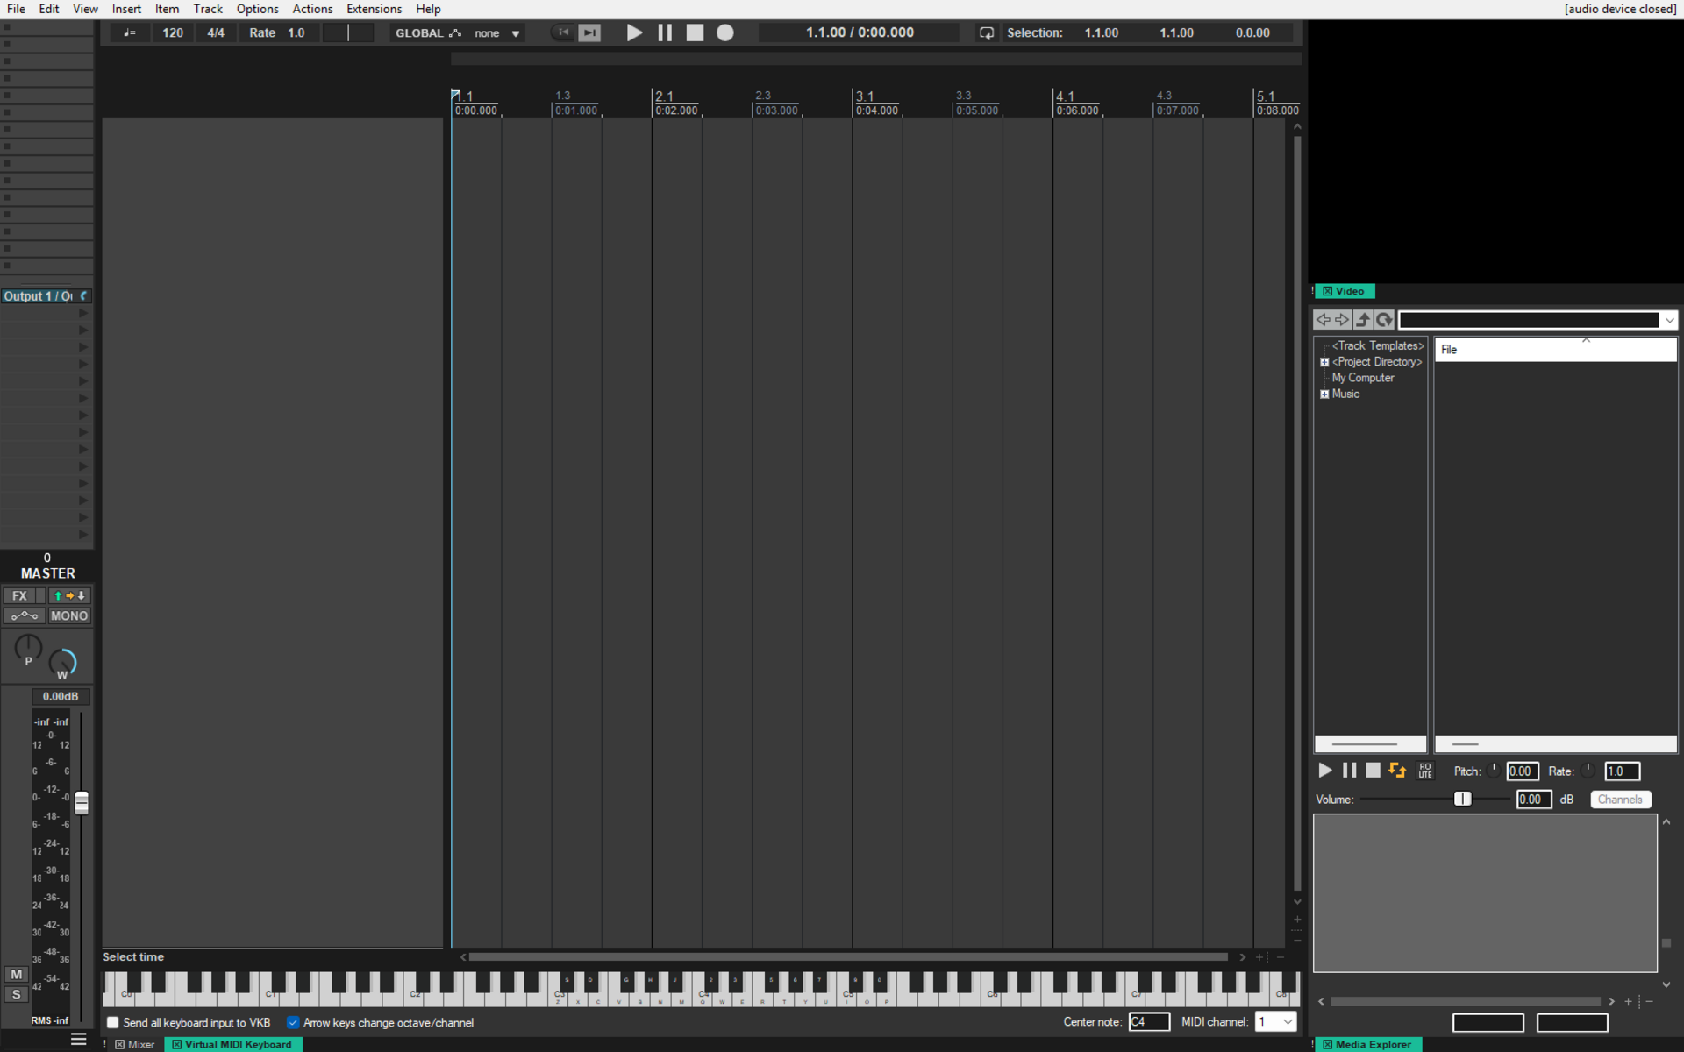Image resolution: width=1684 pixels, height=1052 pixels.
Task: Open master envelope/automation button
Action: 25,615
